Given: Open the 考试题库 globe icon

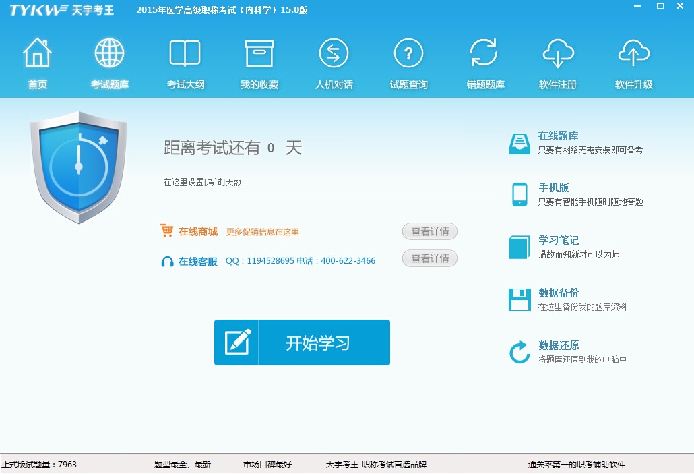Looking at the screenshot, I should [110, 54].
